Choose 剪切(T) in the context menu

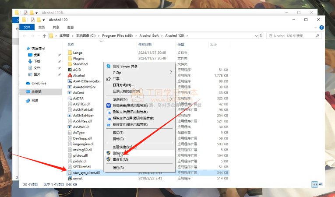[140, 133]
